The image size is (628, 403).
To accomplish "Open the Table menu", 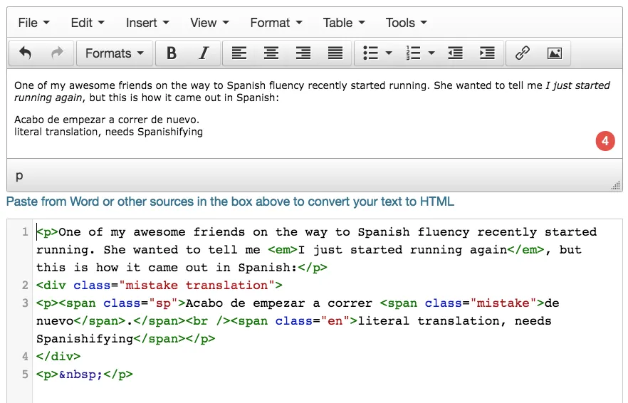I will pos(344,23).
